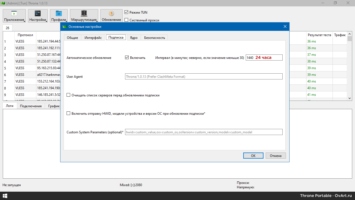Click the Обновление update icon
355x200 pixels.
111,14
